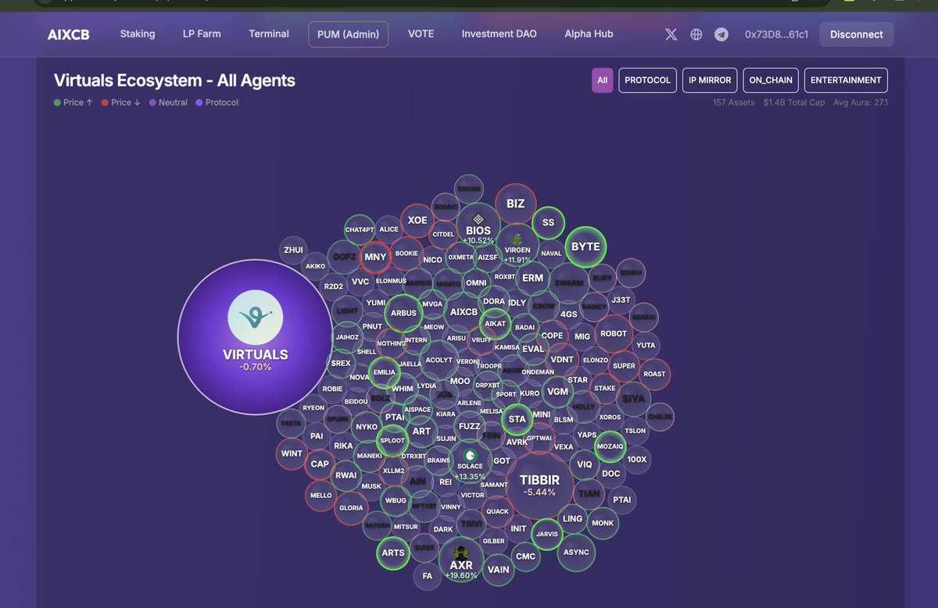
Task: Click the ERM bubble
Action: tap(532, 278)
